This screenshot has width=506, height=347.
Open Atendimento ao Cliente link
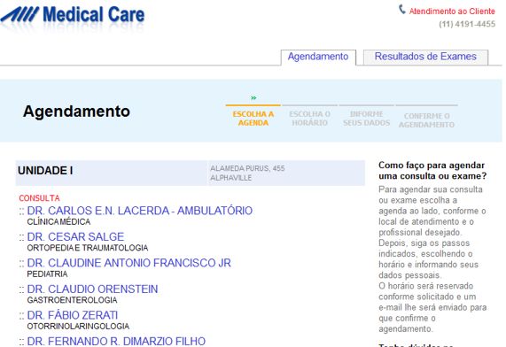coord(452,12)
